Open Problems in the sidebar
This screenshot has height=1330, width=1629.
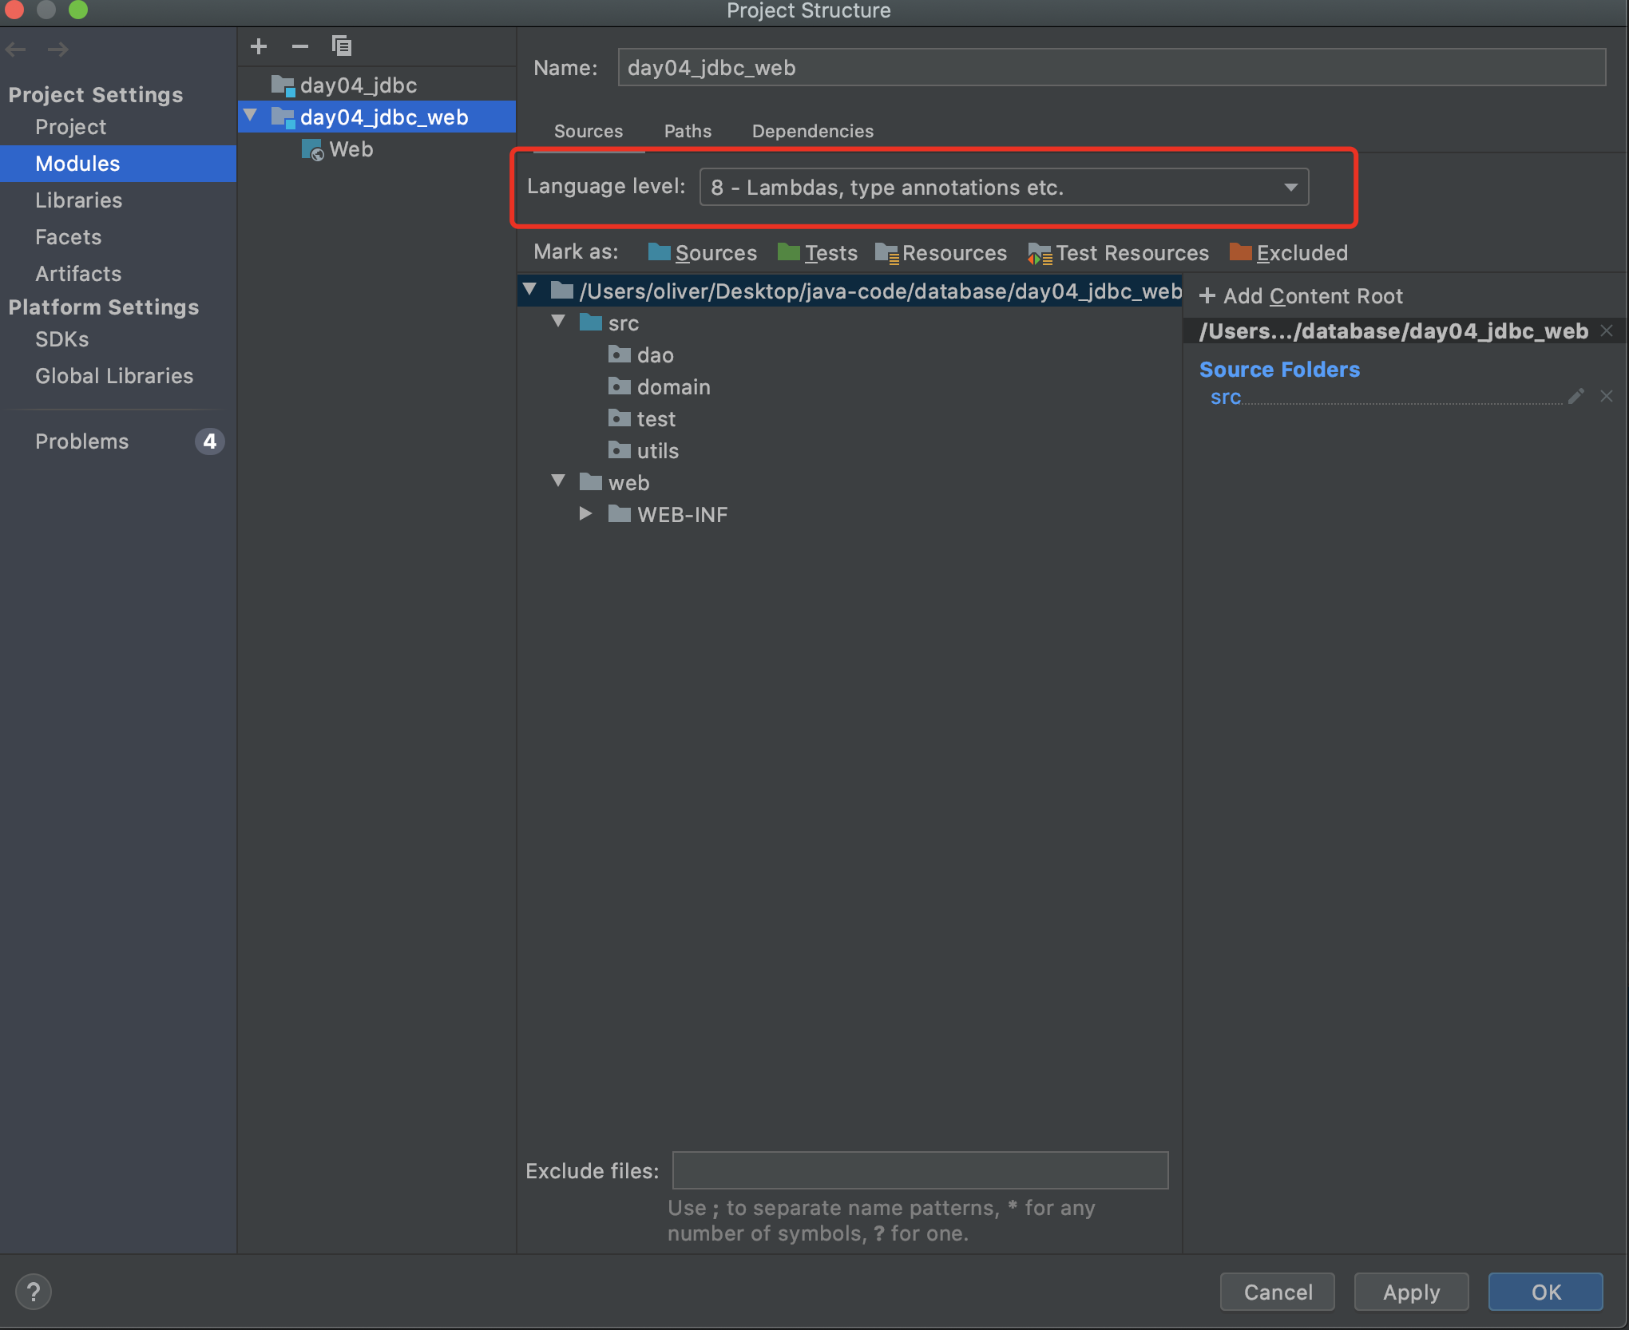[81, 441]
